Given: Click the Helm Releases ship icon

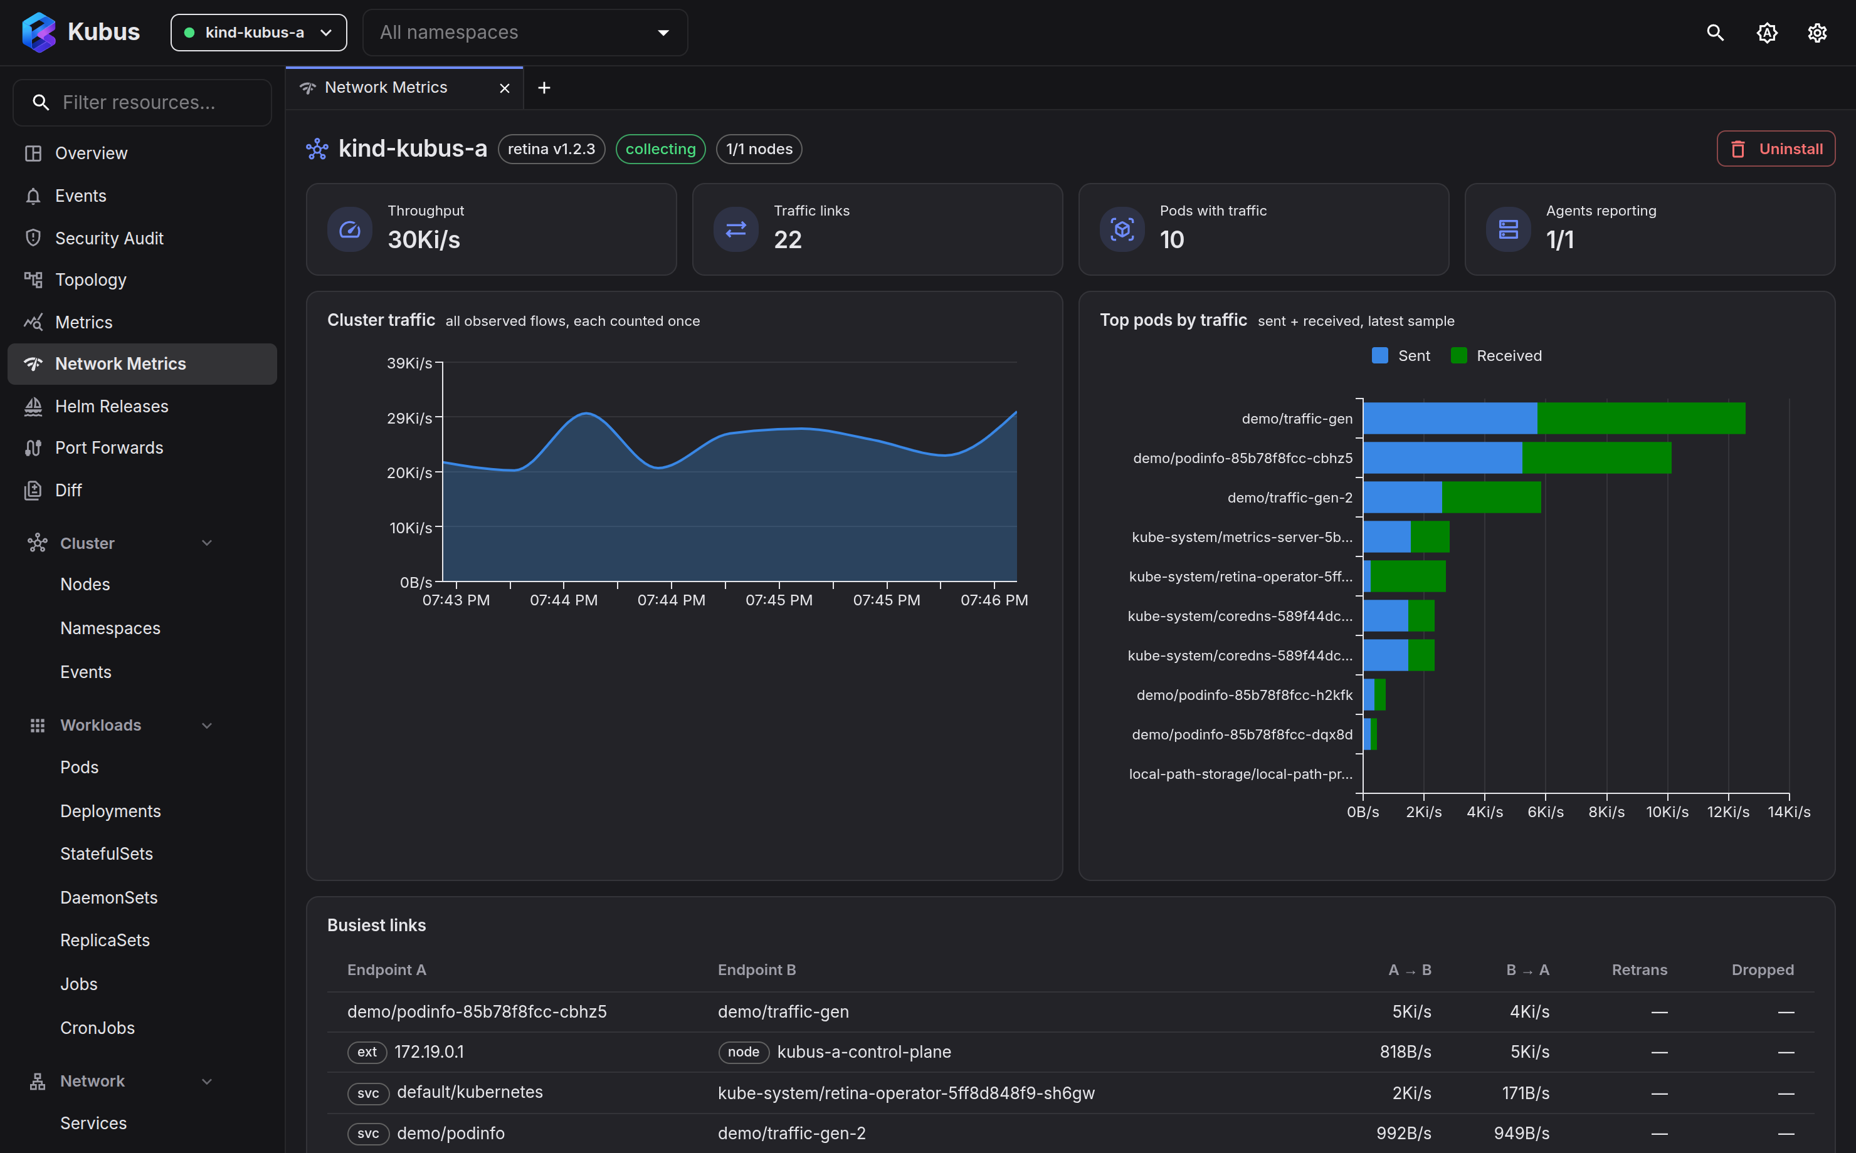Looking at the screenshot, I should coord(33,407).
